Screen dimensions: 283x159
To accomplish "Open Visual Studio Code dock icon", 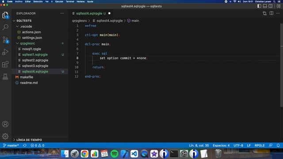I will point(134,154).
